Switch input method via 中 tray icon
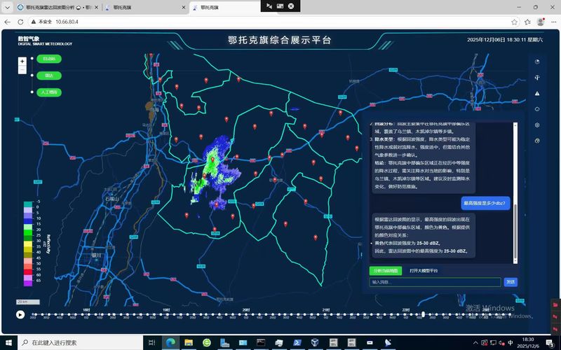Image resolution: width=561 pixels, height=350 pixels. 511,343
